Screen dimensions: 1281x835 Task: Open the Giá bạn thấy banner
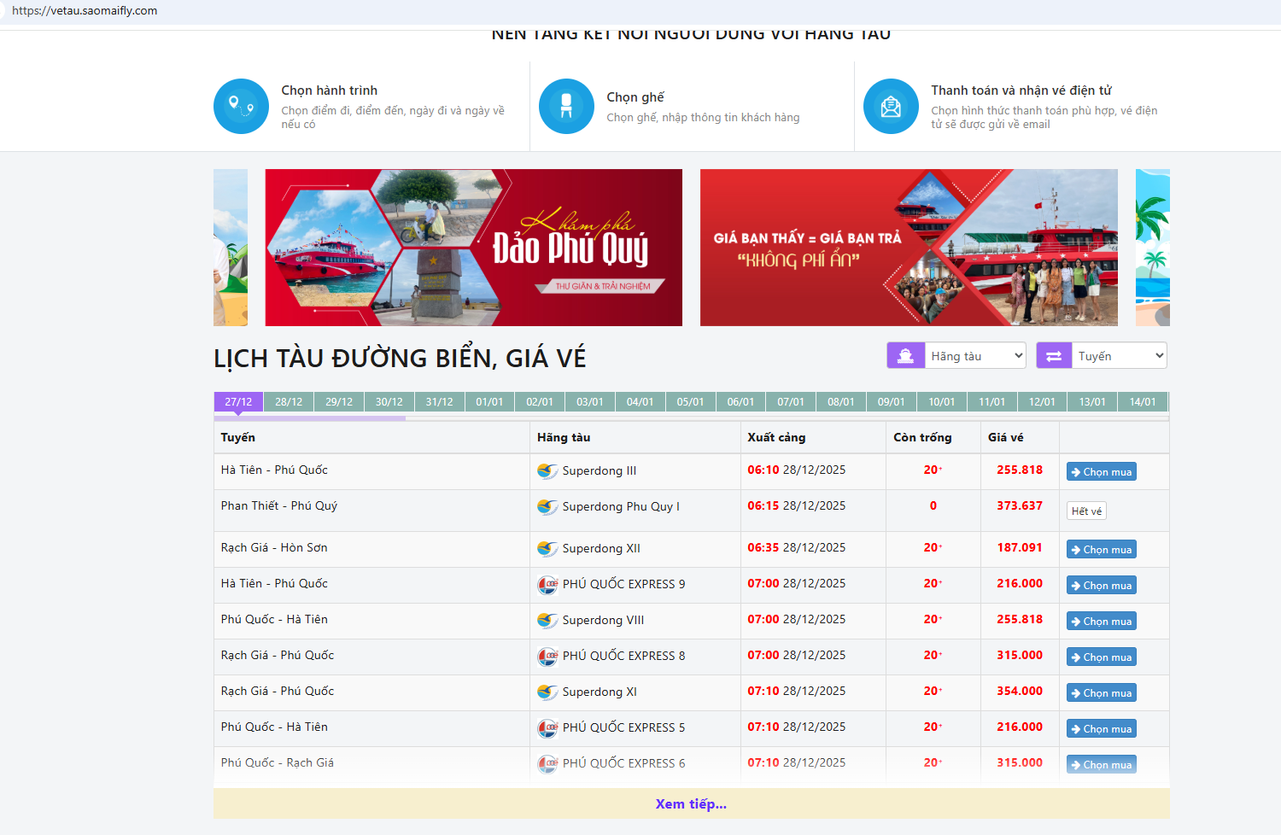[909, 248]
